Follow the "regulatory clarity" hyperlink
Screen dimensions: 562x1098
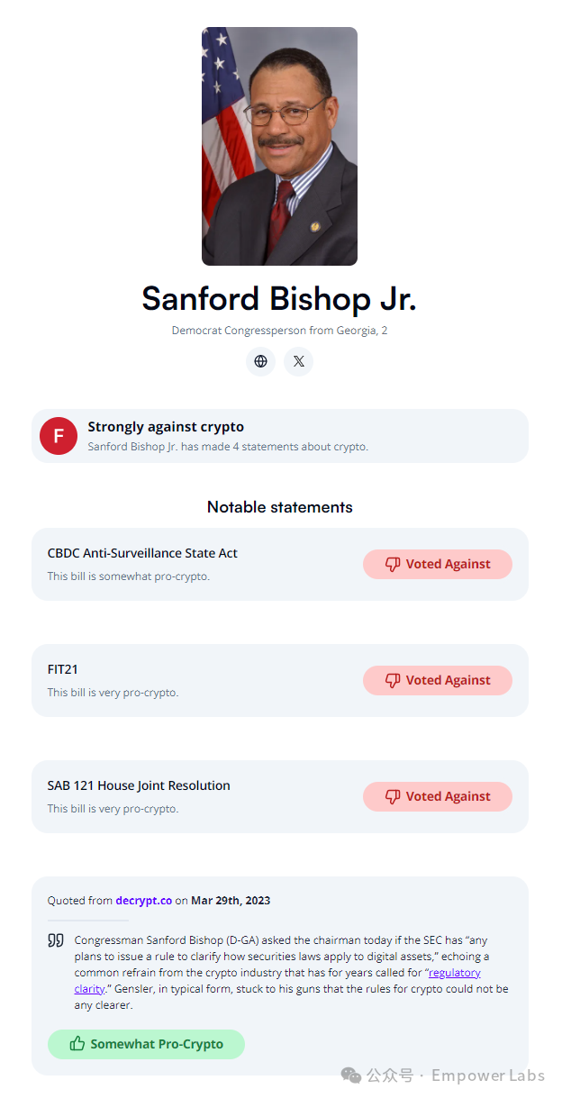coord(455,973)
